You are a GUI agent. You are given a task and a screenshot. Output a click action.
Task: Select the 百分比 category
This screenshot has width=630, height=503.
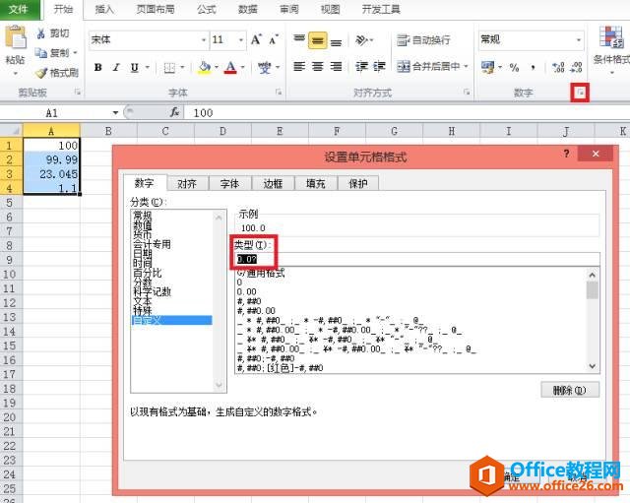[x=148, y=274]
